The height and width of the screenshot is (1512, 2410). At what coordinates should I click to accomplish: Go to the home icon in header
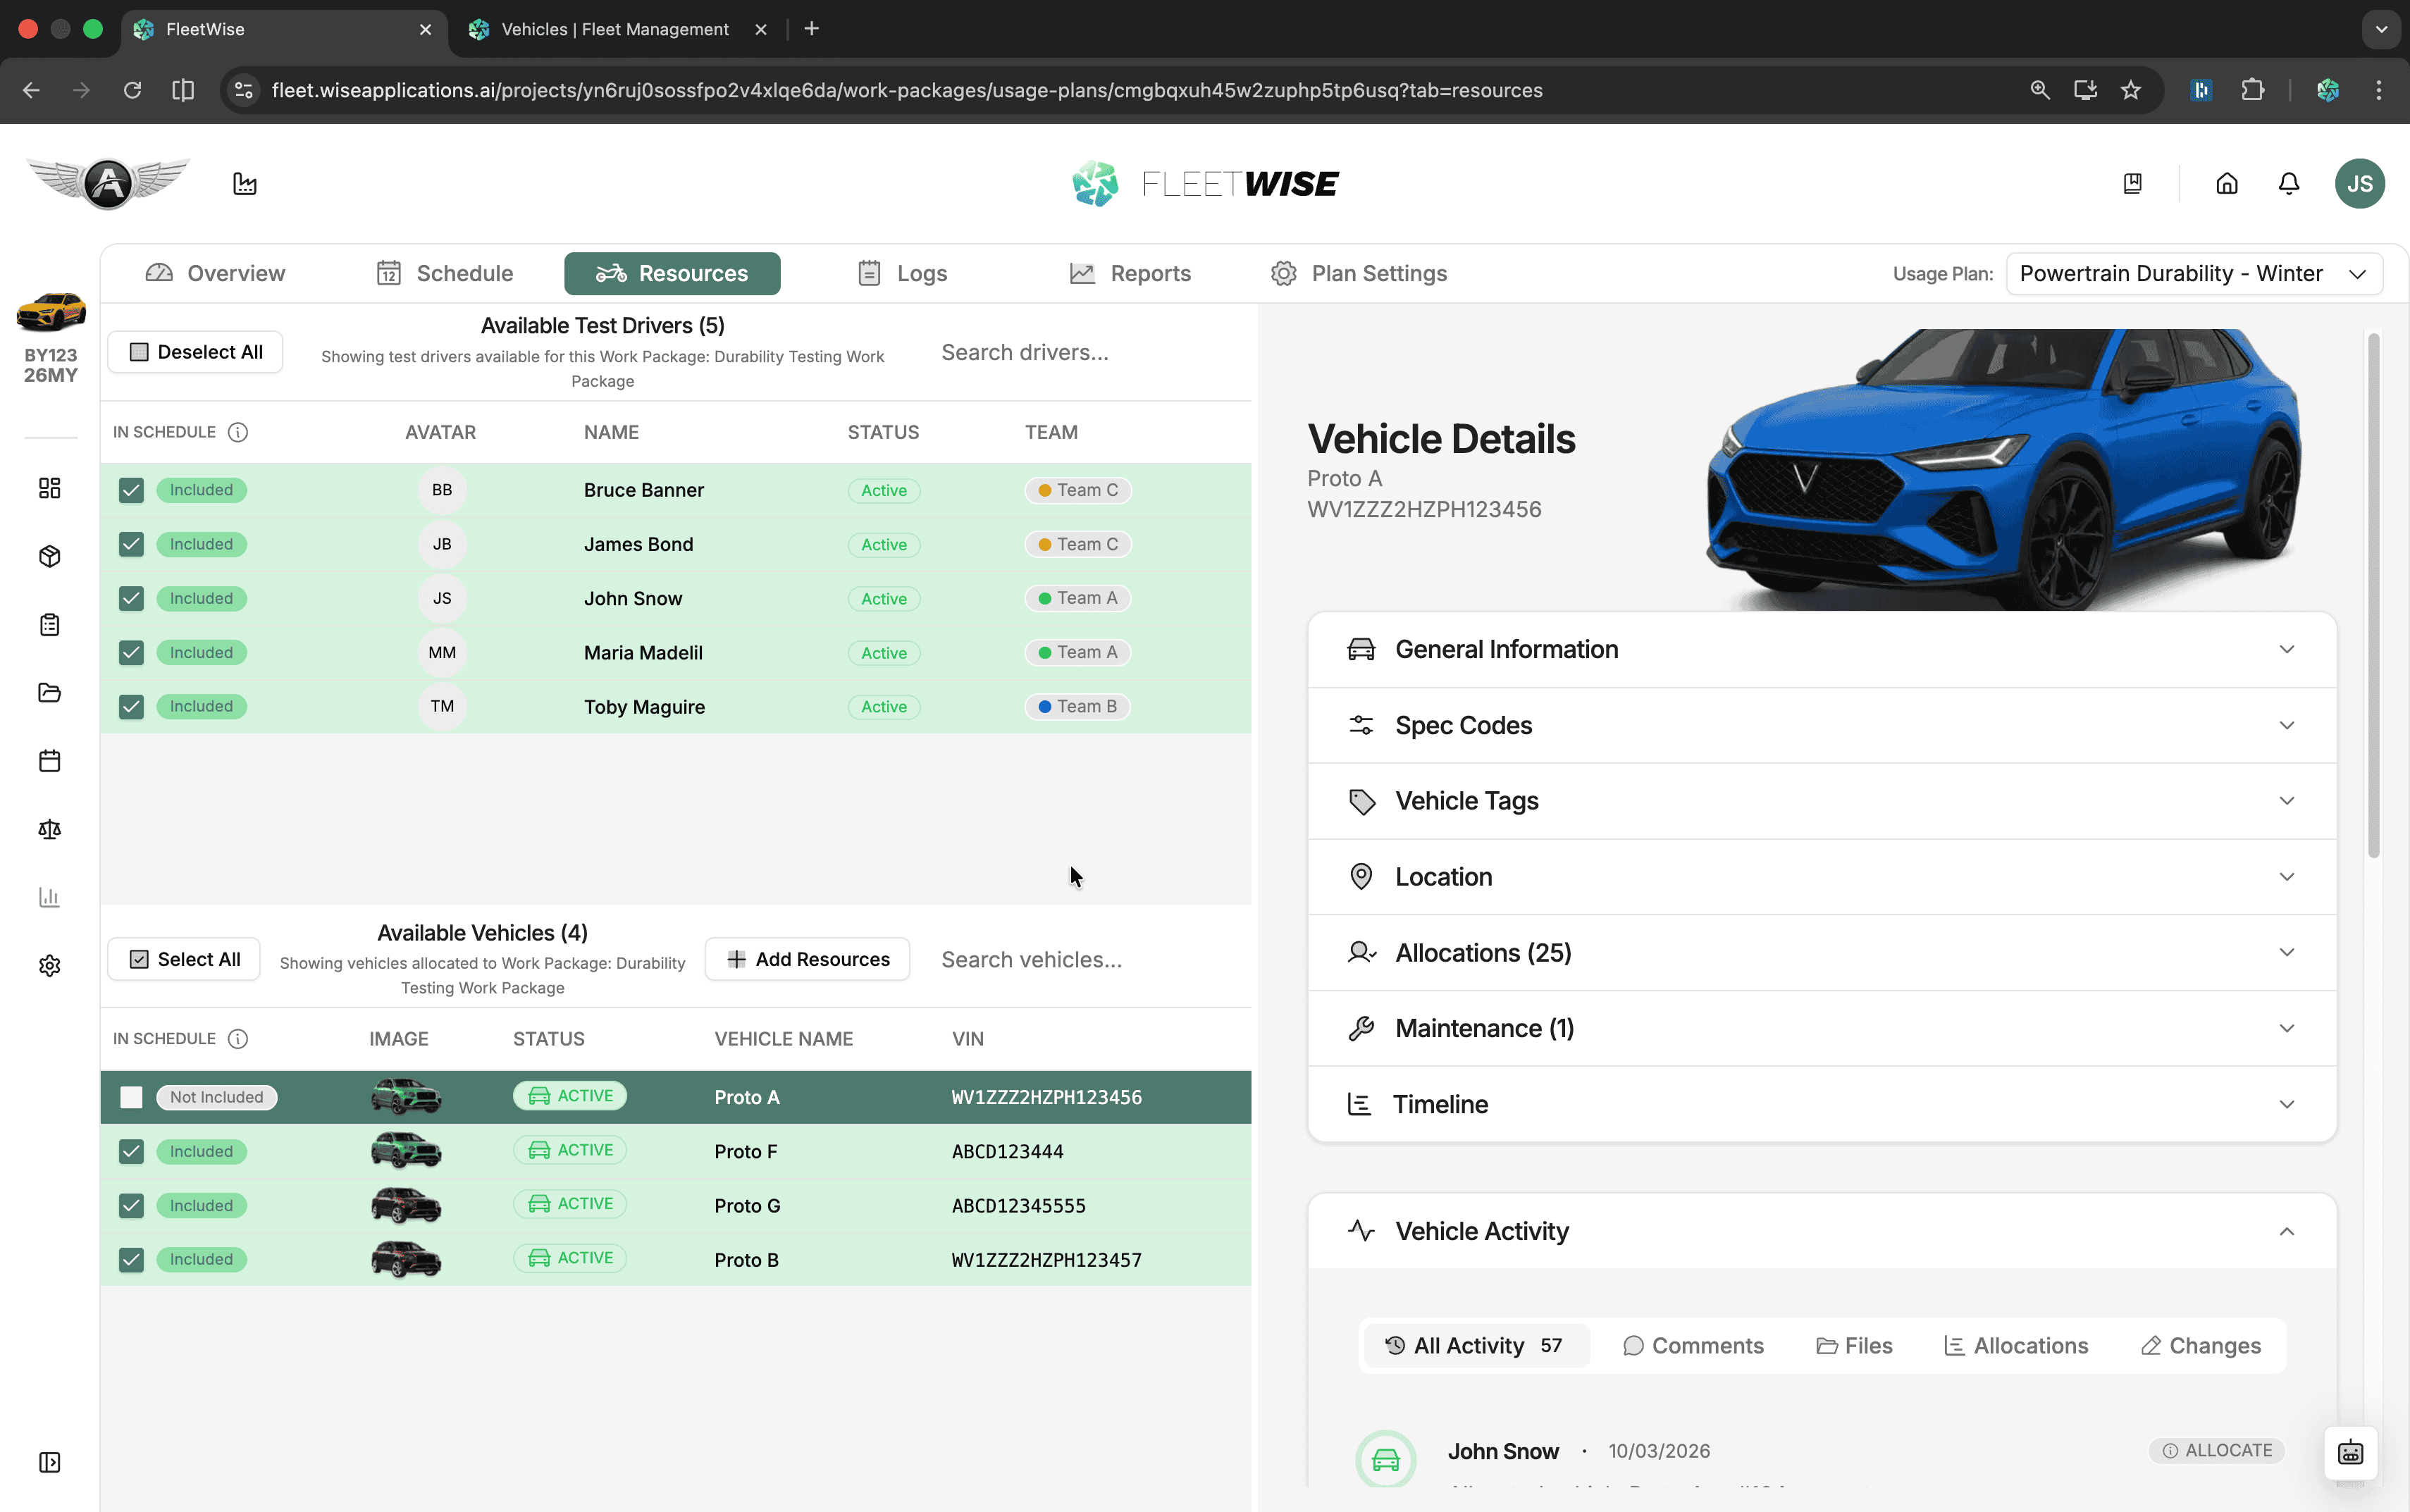(2227, 184)
